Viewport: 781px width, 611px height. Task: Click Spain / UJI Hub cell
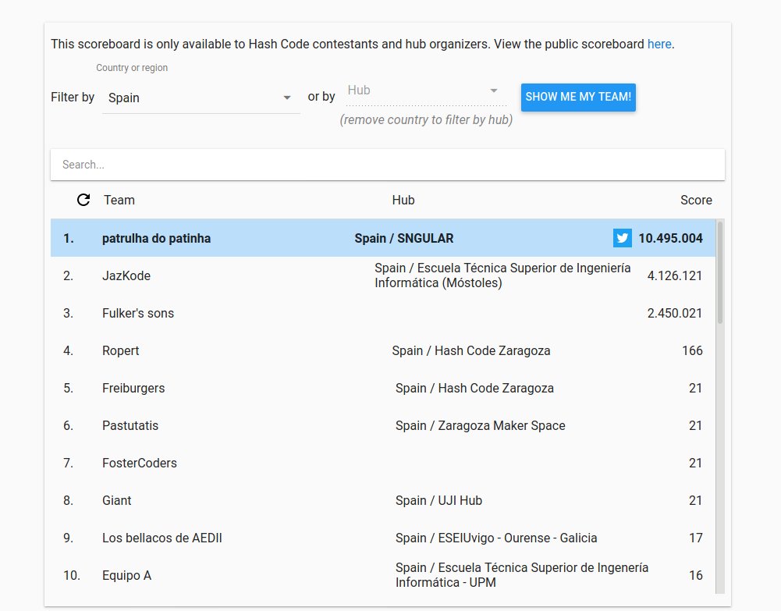tap(438, 500)
